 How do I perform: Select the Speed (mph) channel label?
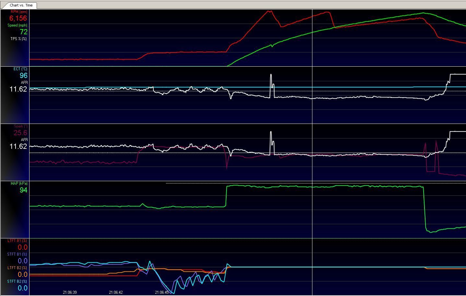click(17, 25)
